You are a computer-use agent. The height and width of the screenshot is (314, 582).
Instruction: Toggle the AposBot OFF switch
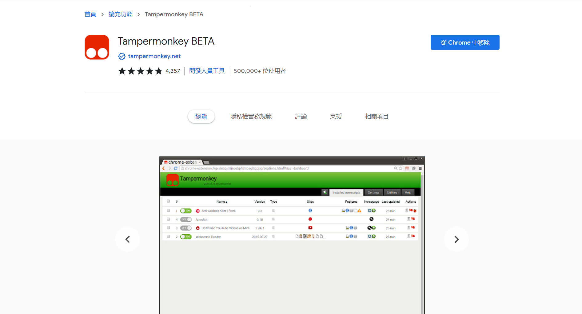tap(186, 220)
